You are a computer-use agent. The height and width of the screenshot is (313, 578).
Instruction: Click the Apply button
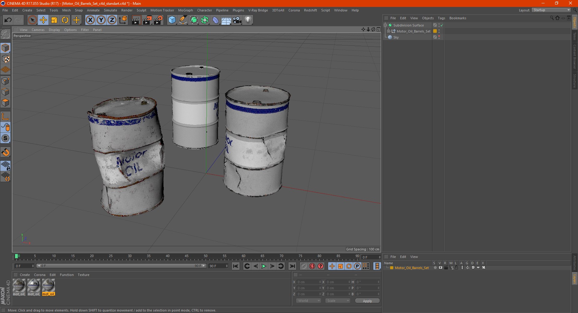click(x=367, y=301)
